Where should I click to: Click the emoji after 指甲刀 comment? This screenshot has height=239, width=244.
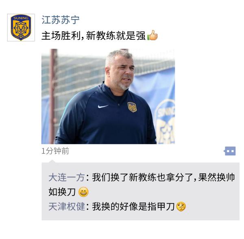[181, 207]
